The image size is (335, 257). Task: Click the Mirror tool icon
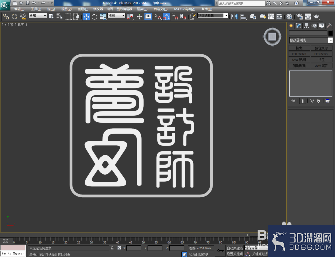click(234, 16)
